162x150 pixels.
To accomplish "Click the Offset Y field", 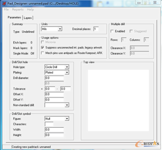I will tap(54, 100).
